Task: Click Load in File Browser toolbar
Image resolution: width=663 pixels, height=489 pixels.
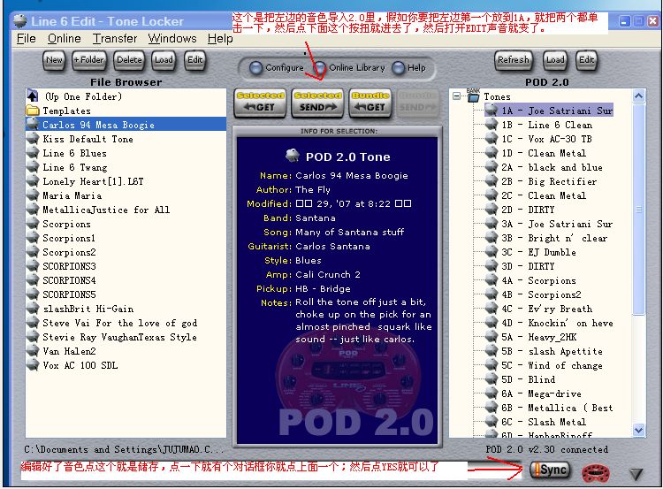Action: click(x=164, y=60)
